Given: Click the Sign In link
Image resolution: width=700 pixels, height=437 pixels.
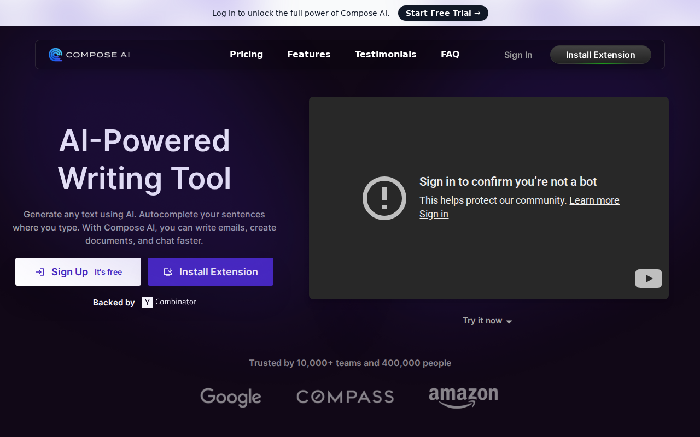Looking at the screenshot, I should pyautogui.click(x=518, y=55).
